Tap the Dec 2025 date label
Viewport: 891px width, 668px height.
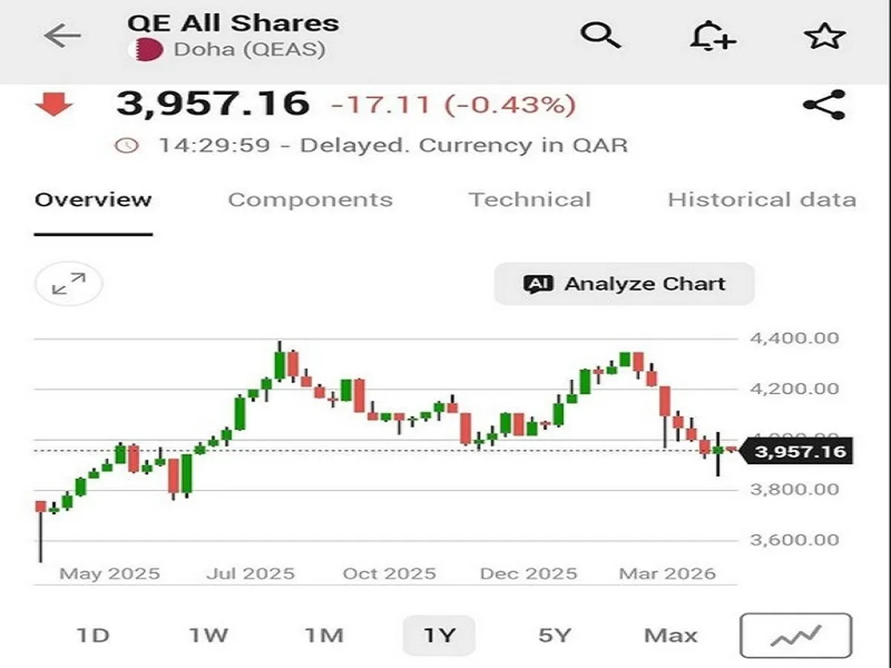[528, 574]
